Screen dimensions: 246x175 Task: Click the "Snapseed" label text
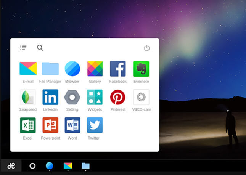point(28,109)
